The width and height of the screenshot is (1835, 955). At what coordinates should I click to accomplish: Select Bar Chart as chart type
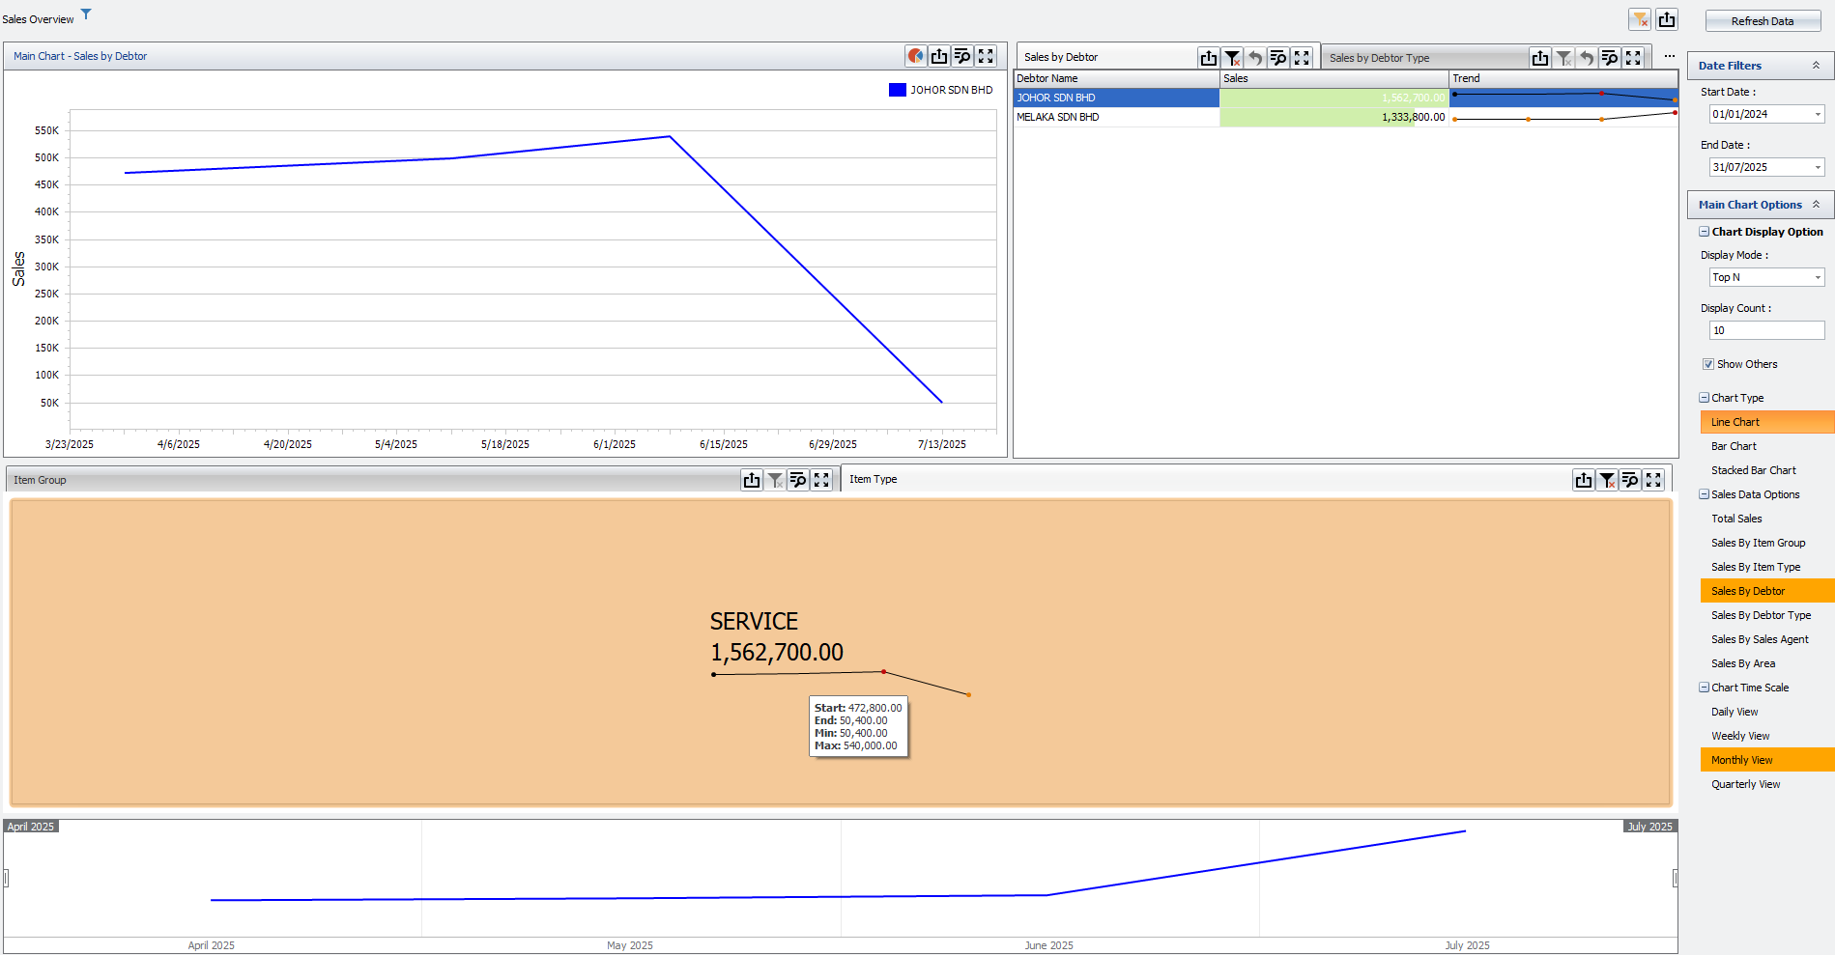[1734, 446]
